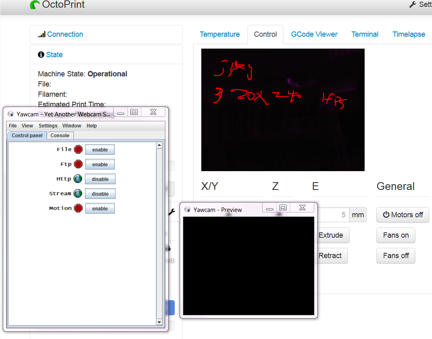Click the Yawcam Preview window title icon
Viewport: 432px width, 339px height.
tap(187, 210)
